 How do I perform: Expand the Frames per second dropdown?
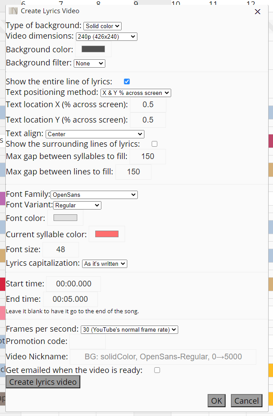[x=129, y=329]
